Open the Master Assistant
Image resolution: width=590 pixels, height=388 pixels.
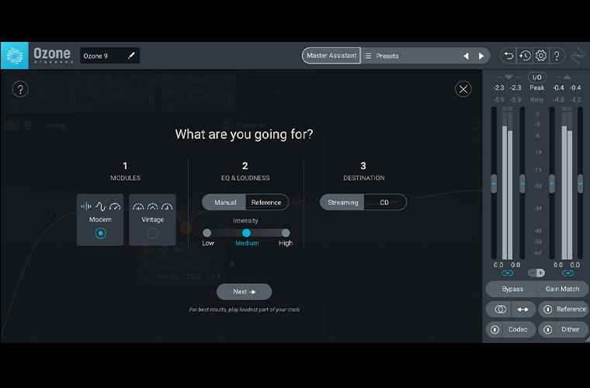tap(331, 56)
